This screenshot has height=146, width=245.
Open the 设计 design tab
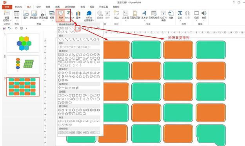[38, 7]
